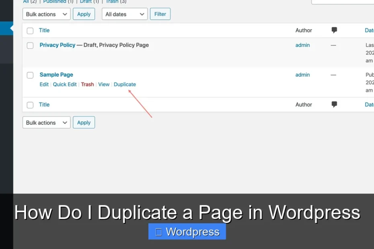Click the highlighted active item in the admin sidebar
The image size is (374, 249).
coord(6,29)
